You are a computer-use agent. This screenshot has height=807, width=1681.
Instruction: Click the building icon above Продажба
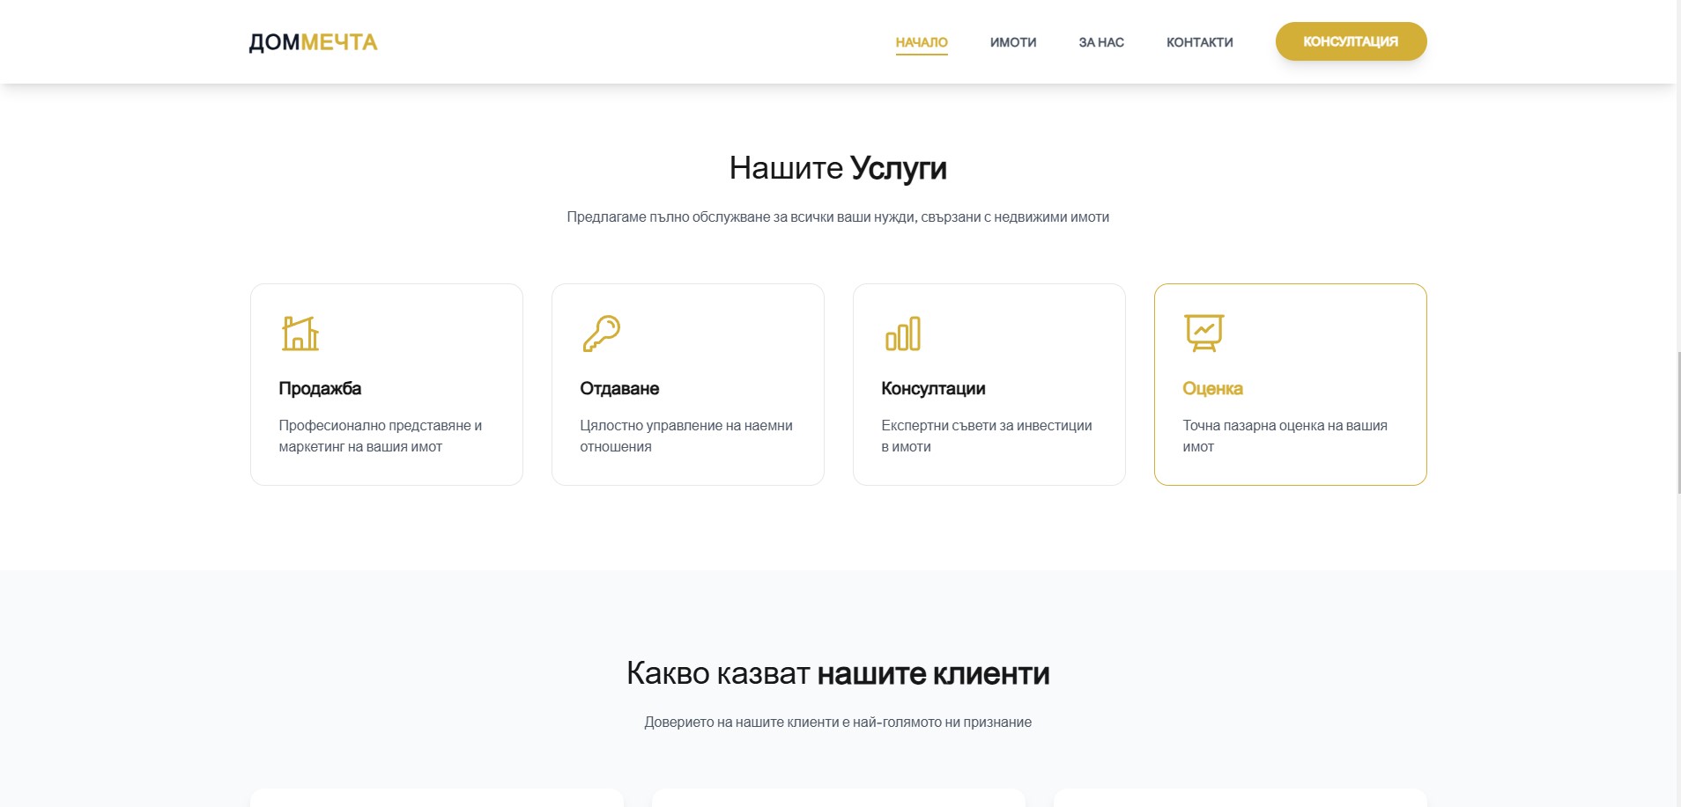(300, 334)
